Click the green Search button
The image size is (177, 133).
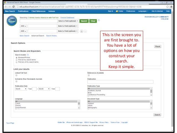click(84, 21)
